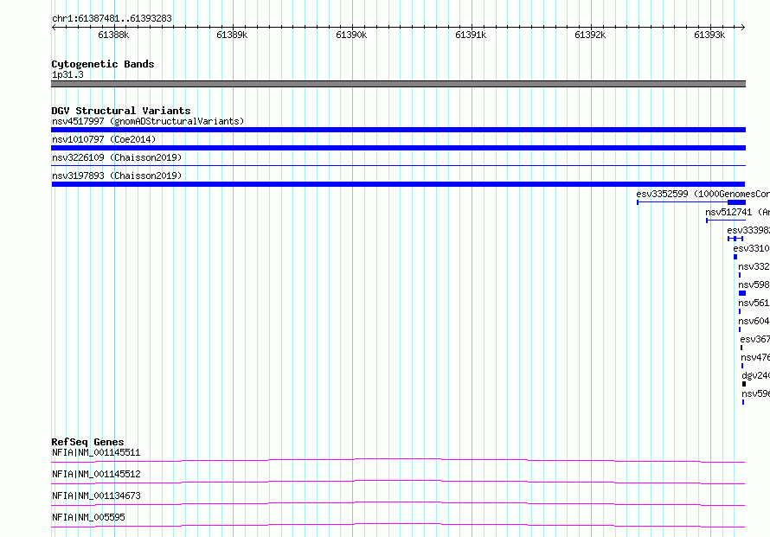Image resolution: width=770 pixels, height=537 pixels.
Task: Click the blue block under nsv598
Action: (x=742, y=293)
